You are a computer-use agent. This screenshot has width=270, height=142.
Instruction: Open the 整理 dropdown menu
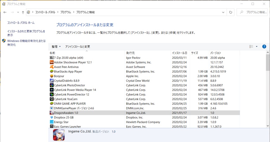click(56, 47)
